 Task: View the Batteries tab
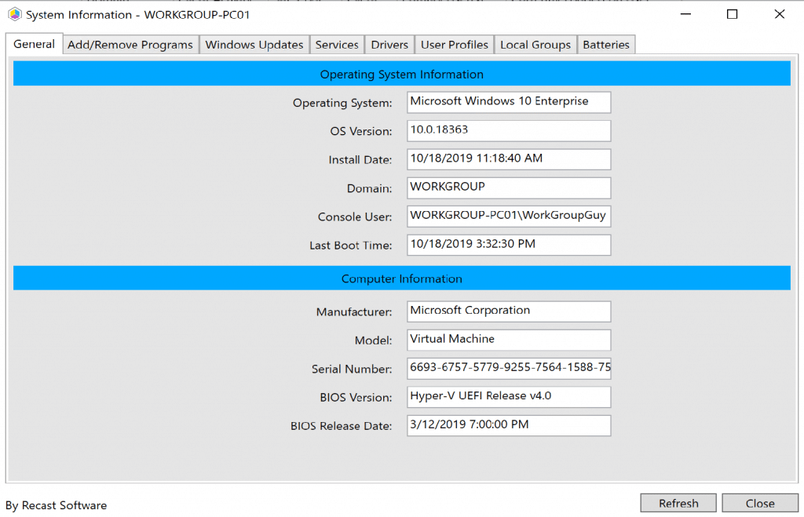(x=606, y=45)
